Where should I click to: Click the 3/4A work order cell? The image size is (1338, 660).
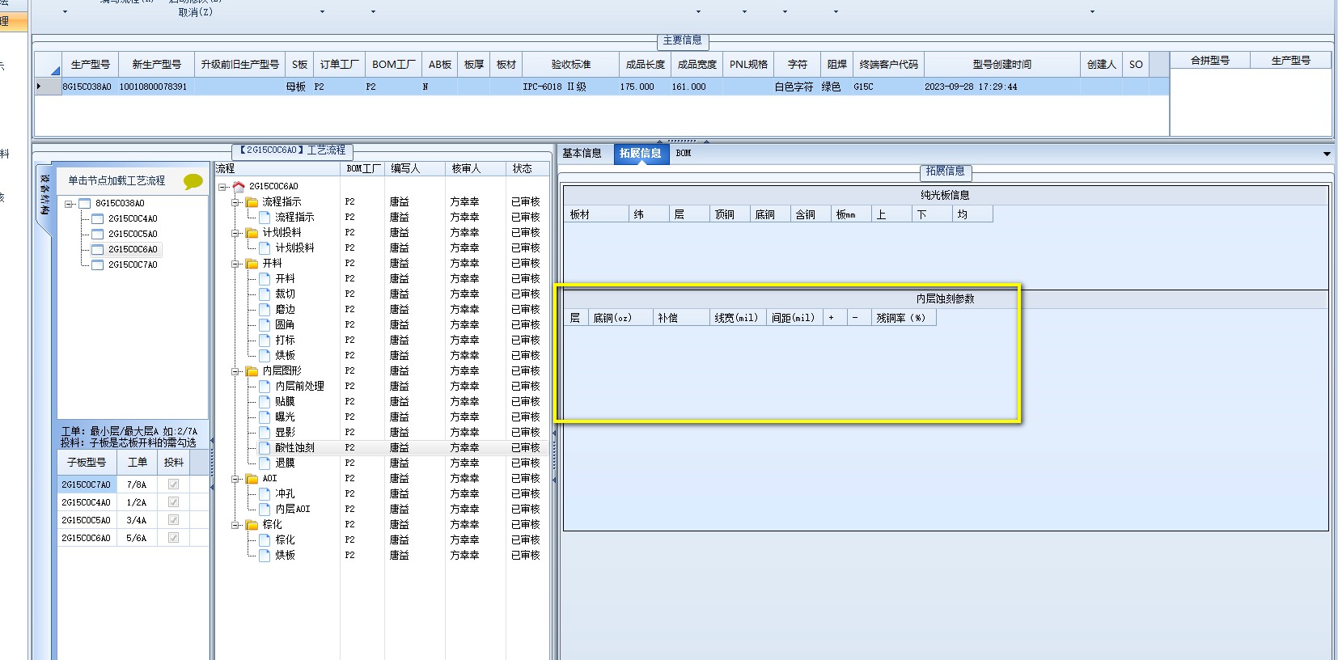tap(137, 520)
